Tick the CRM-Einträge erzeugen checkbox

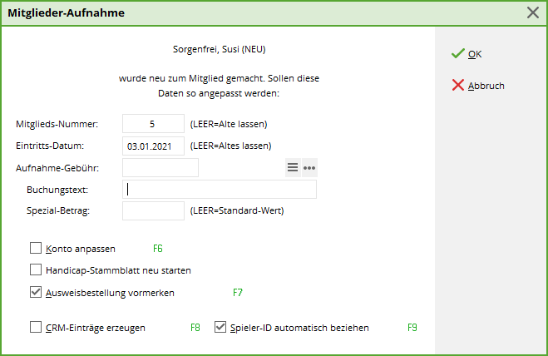[36, 327]
